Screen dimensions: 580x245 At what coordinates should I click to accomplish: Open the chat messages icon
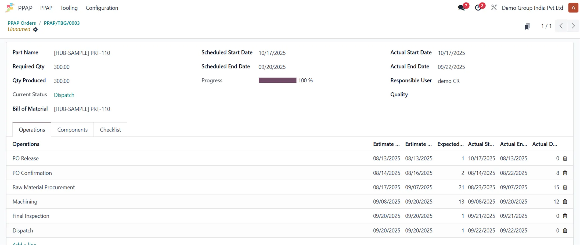(462, 8)
